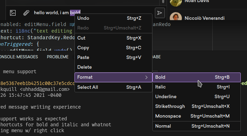Open Niccolò Venerandi's avatar
The height and width of the screenshot is (136, 247).
tap(176, 16)
